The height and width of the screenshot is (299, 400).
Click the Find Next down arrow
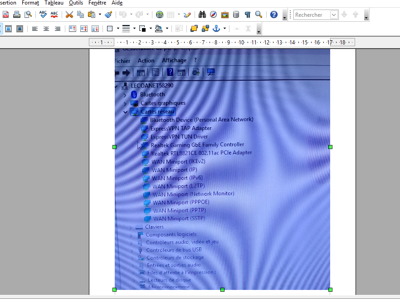[344, 14]
